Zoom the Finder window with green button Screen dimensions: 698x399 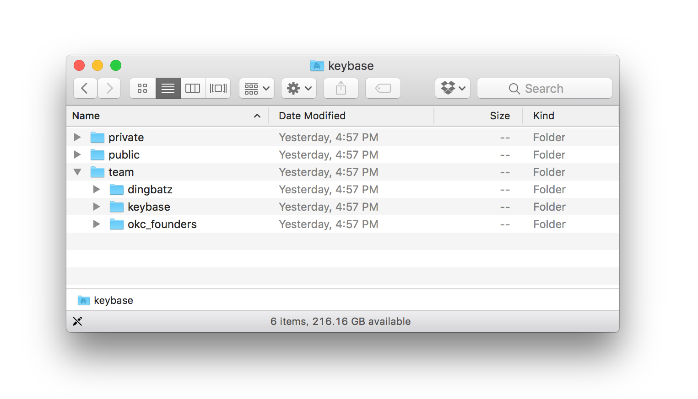[x=116, y=65]
